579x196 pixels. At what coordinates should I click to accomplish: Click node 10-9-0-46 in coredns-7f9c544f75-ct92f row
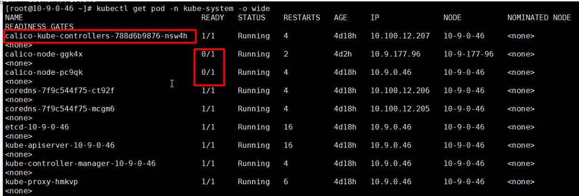(464, 91)
